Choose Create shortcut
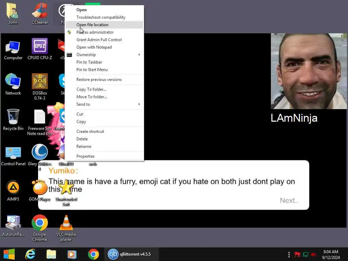The image size is (348, 261). click(104, 132)
